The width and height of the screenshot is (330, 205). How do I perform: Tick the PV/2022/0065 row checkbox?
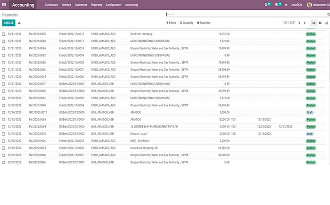[3, 120]
